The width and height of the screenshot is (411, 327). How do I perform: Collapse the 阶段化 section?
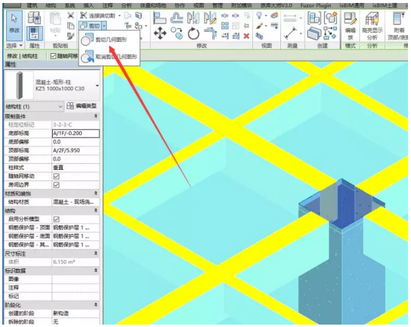tap(96, 305)
